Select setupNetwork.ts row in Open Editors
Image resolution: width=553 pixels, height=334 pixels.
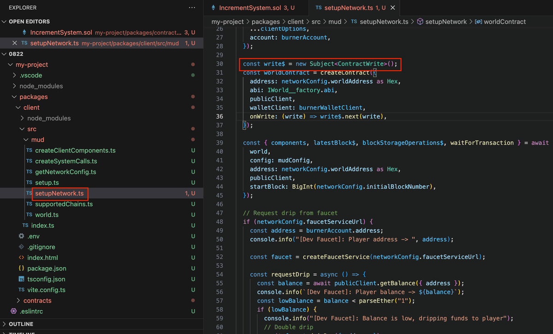click(x=101, y=43)
